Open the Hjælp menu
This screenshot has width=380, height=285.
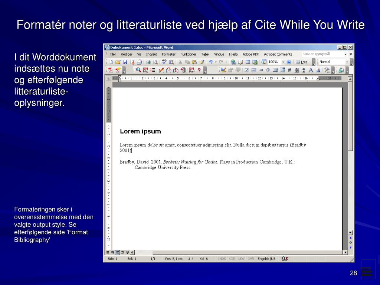[233, 54]
